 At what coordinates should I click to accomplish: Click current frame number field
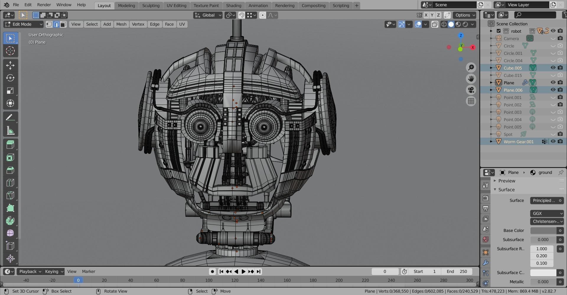[x=385, y=271]
